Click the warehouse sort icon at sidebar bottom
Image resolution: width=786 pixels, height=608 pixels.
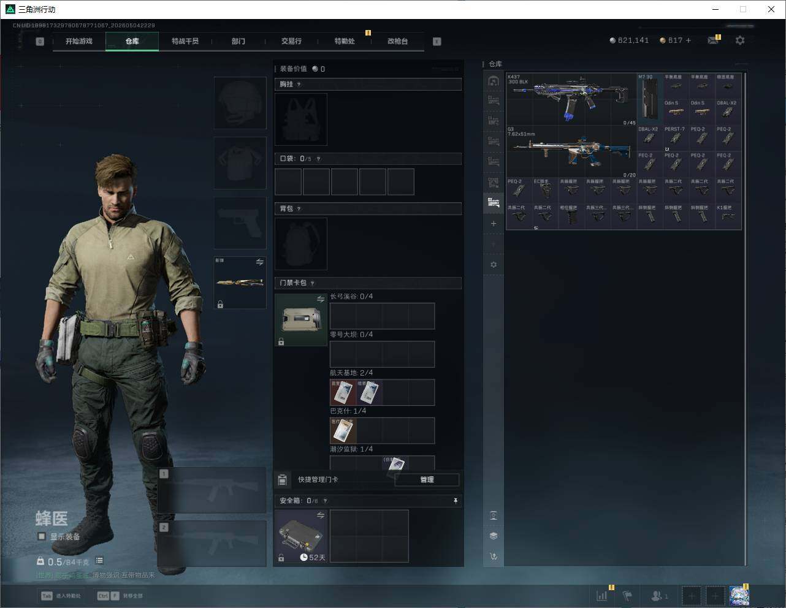pos(494,557)
